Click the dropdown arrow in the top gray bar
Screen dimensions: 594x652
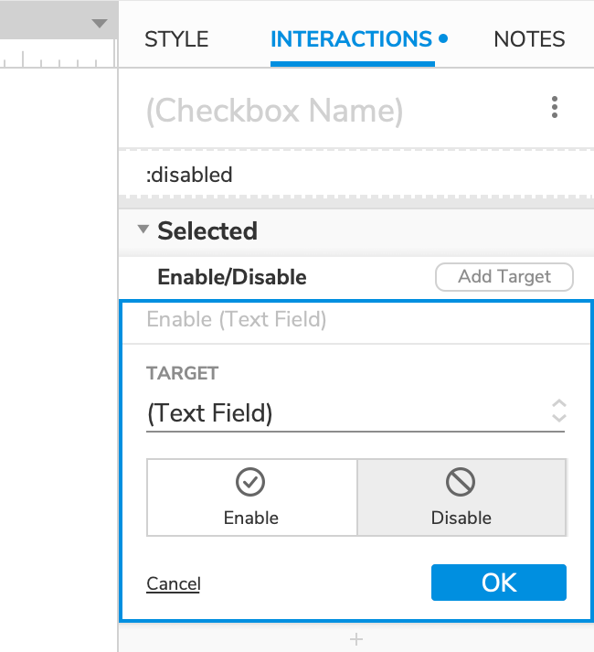coord(100,24)
